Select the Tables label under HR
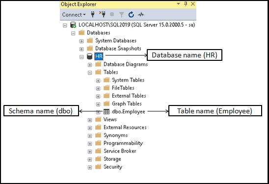 click(110, 72)
